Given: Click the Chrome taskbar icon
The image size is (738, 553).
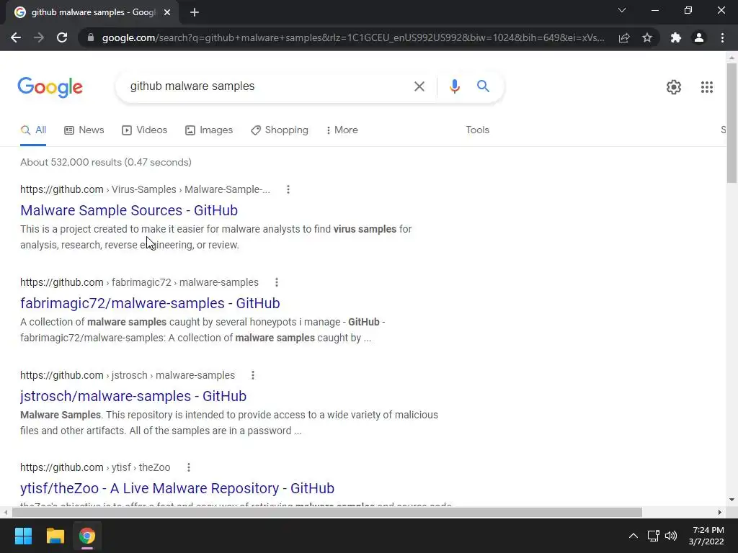Looking at the screenshot, I should [x=86, y=536].
